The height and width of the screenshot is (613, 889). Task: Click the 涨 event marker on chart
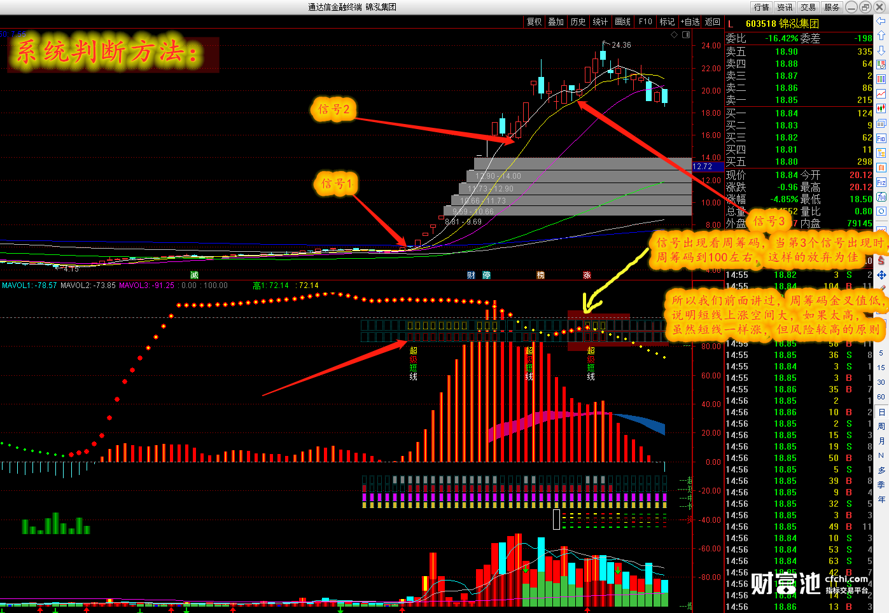pos(587,275)
